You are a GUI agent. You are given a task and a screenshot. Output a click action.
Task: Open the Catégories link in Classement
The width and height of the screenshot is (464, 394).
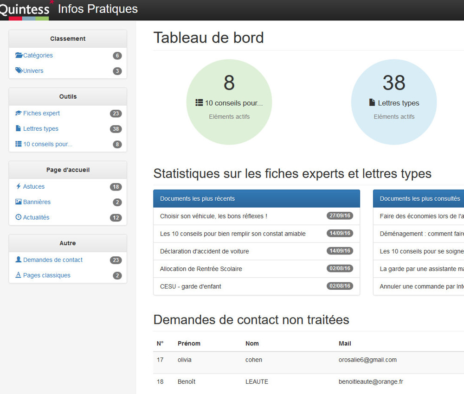38,55
